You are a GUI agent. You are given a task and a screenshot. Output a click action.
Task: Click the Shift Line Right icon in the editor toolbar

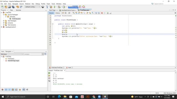pyautogui.click(x=99, y=13)
